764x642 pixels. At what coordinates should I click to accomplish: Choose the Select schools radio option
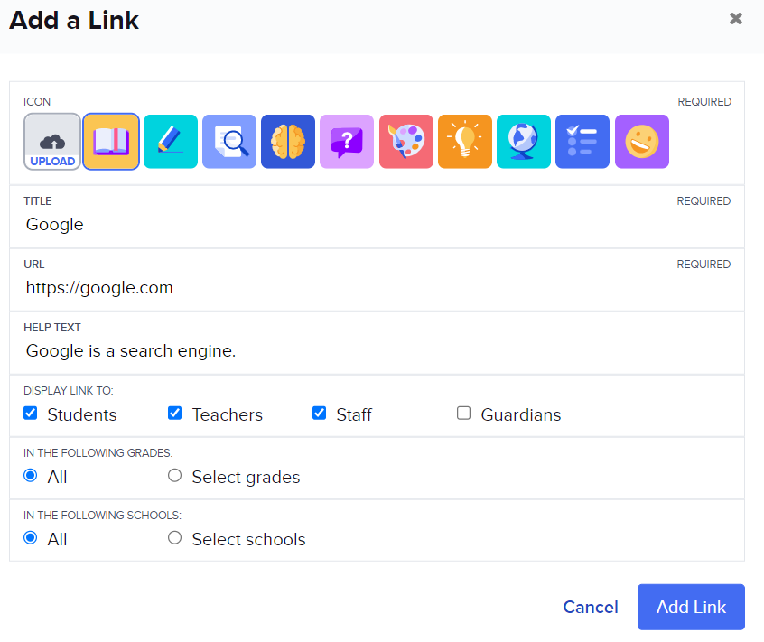coord(175,538)
